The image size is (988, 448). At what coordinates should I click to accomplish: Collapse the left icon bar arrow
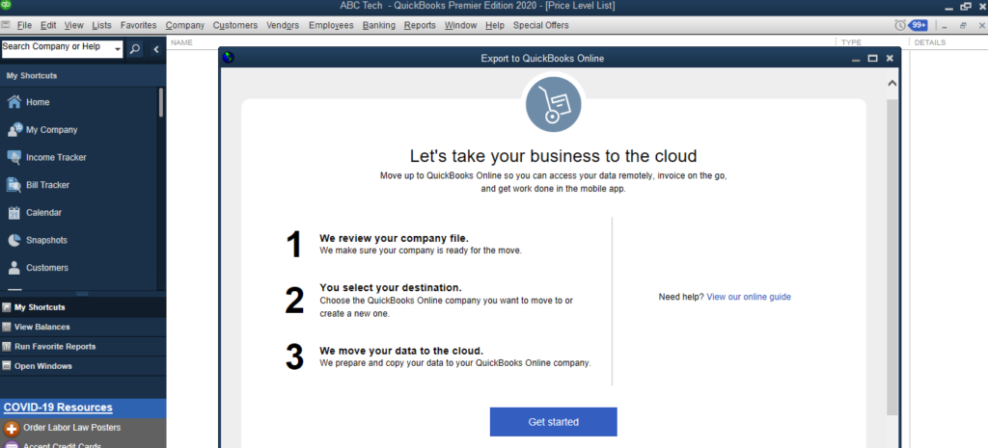pyautogui.click(x=156, y=49)
